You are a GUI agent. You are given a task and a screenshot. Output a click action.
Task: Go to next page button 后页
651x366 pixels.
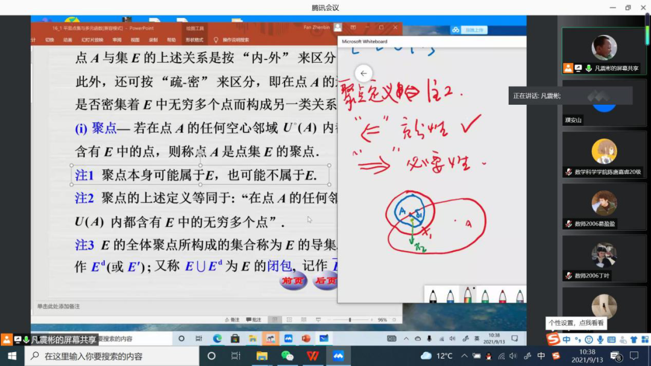[x=325, y=281]
